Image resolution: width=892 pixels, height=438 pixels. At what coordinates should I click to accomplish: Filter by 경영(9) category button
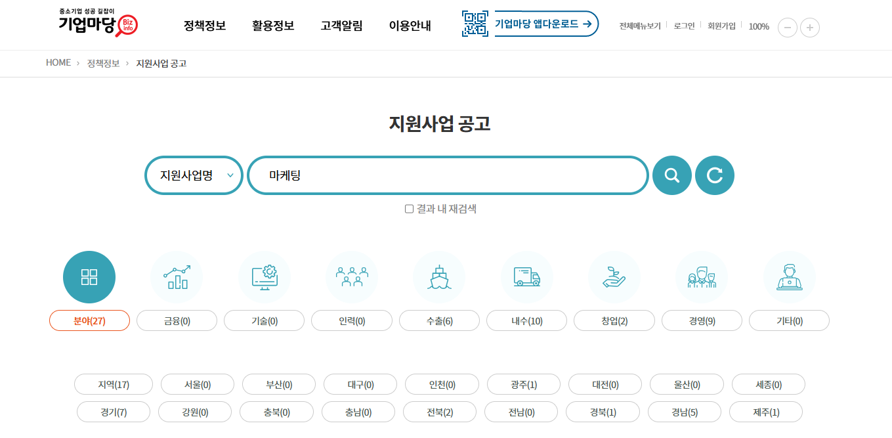[702, 321]
